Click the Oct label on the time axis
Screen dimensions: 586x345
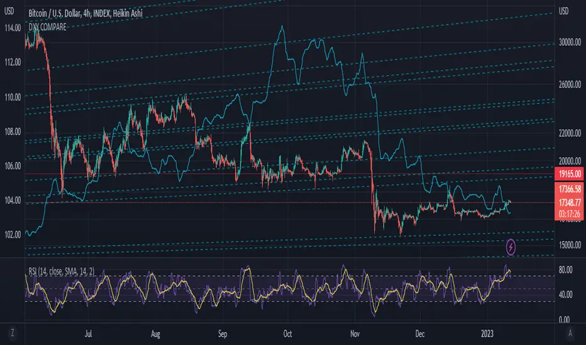287,334
